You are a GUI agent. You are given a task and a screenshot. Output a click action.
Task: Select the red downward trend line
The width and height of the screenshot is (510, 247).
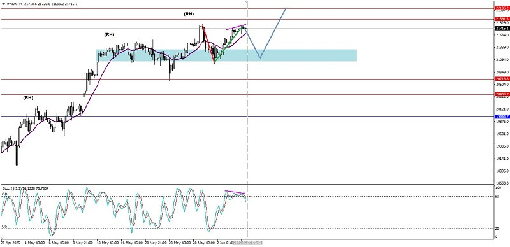coord(208,44)
